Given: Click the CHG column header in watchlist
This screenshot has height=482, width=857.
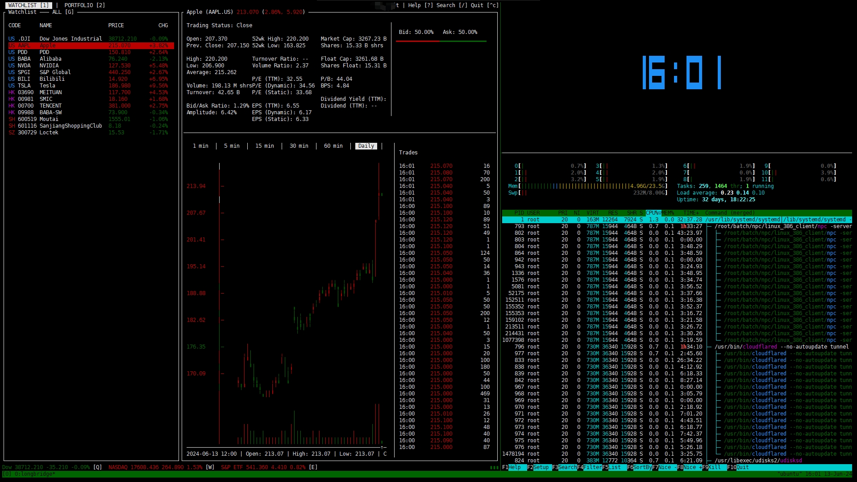Looking at the screenshot, I should 163,25.
